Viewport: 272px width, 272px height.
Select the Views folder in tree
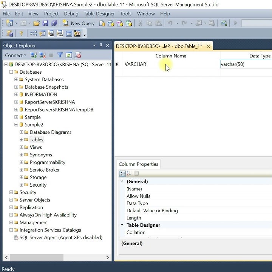click(36, 147)
